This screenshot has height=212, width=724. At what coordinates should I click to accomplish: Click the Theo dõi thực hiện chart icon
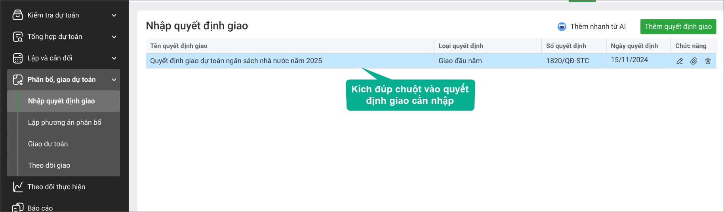tap(18, 187)
